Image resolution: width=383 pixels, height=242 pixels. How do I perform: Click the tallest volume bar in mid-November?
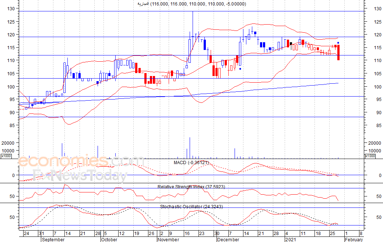(190, 148)
